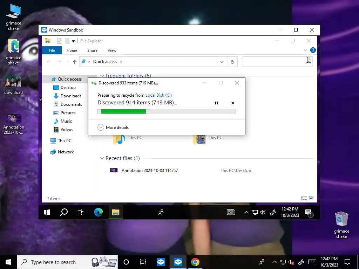The image size is (359, 269).
Task: Open the File ribbon tab
Action: tap(52, 50)
